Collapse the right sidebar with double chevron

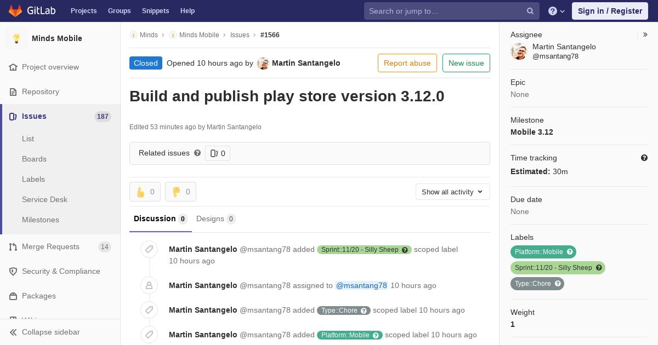click(x=645, y=34)
